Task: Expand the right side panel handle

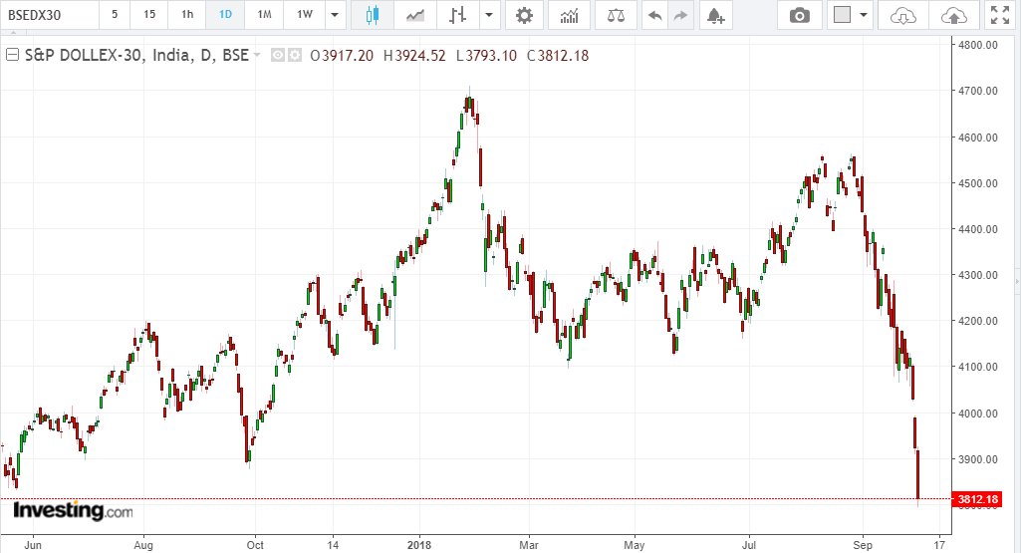Action: pos(1018,281)
